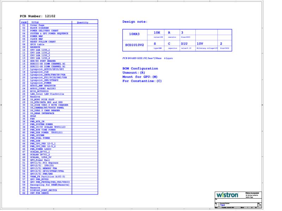
Task: Click 'PWR_POWER LOGIC' entry
Action: pyautogui.click(x=41, y=149)
